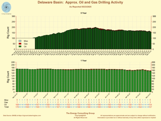
Task: Click the Misc value 0 under May-24-24
Action: pos(17,100)
